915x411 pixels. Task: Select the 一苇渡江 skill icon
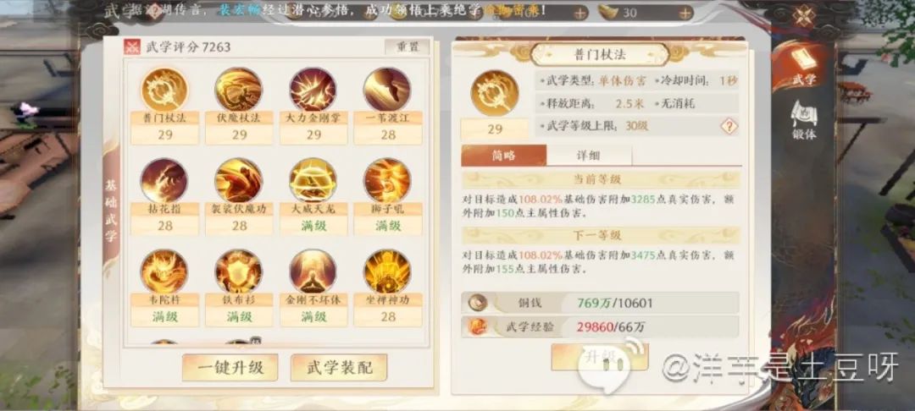pyautogui.click(x=387, y=90)
